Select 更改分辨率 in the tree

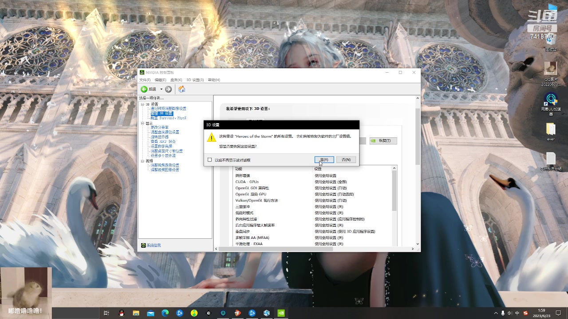tap(159, 128)
